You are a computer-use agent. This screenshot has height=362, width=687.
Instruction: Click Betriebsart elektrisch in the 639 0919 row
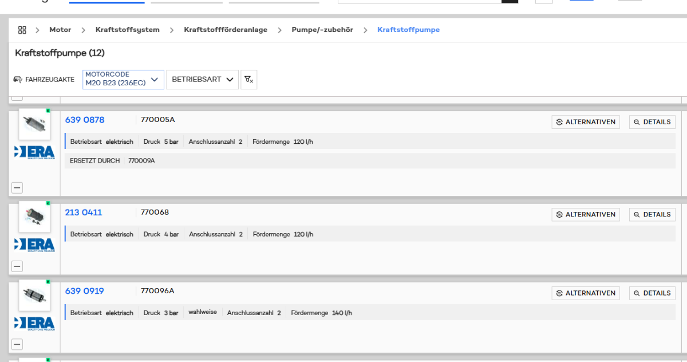click(102, 313)
